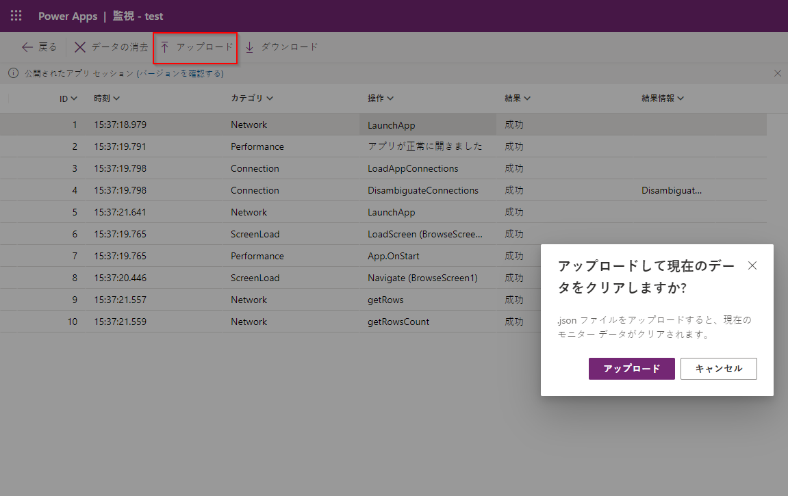Close the upload confirmation dialog with X

[752, 265]
